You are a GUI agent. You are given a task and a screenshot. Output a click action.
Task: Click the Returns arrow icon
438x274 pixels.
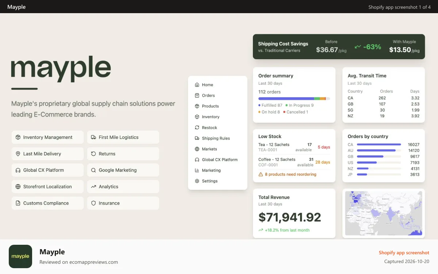point(93,154)
